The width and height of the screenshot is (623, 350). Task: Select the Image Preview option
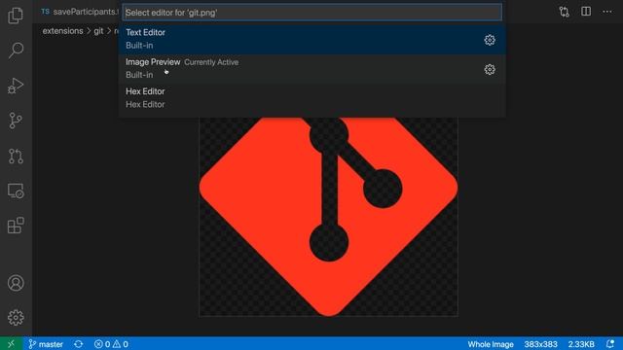[x=312, y=68]
